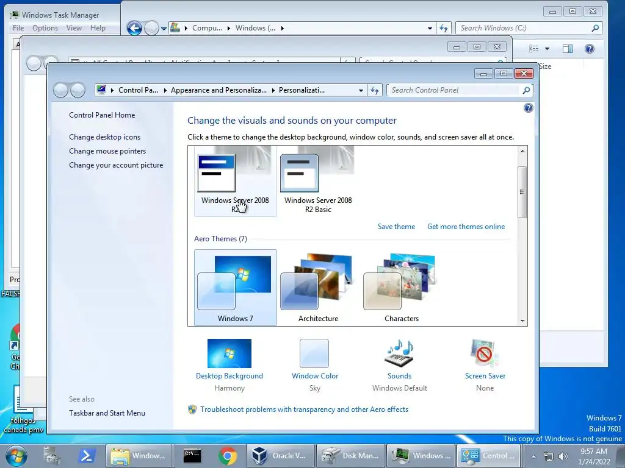Select the Windows Server 2008 R2 theme
The image size is (625, 468).
click(235, 181)
